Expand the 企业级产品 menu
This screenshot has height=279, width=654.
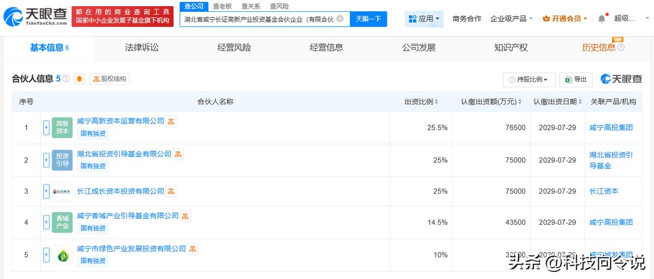pos(511,18)
